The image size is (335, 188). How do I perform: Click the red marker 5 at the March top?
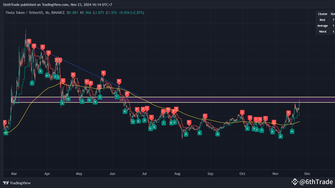tap(29, 41)
